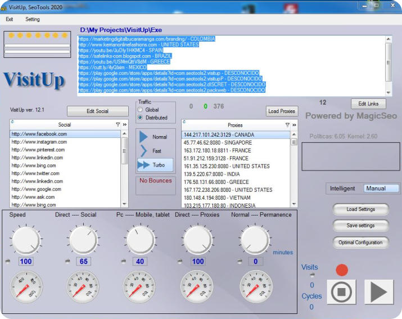The height and width of the screenshot is (319, 402).
Task: Select http://www.instagram.com in Social list
Action: click(x=65, y=142)
